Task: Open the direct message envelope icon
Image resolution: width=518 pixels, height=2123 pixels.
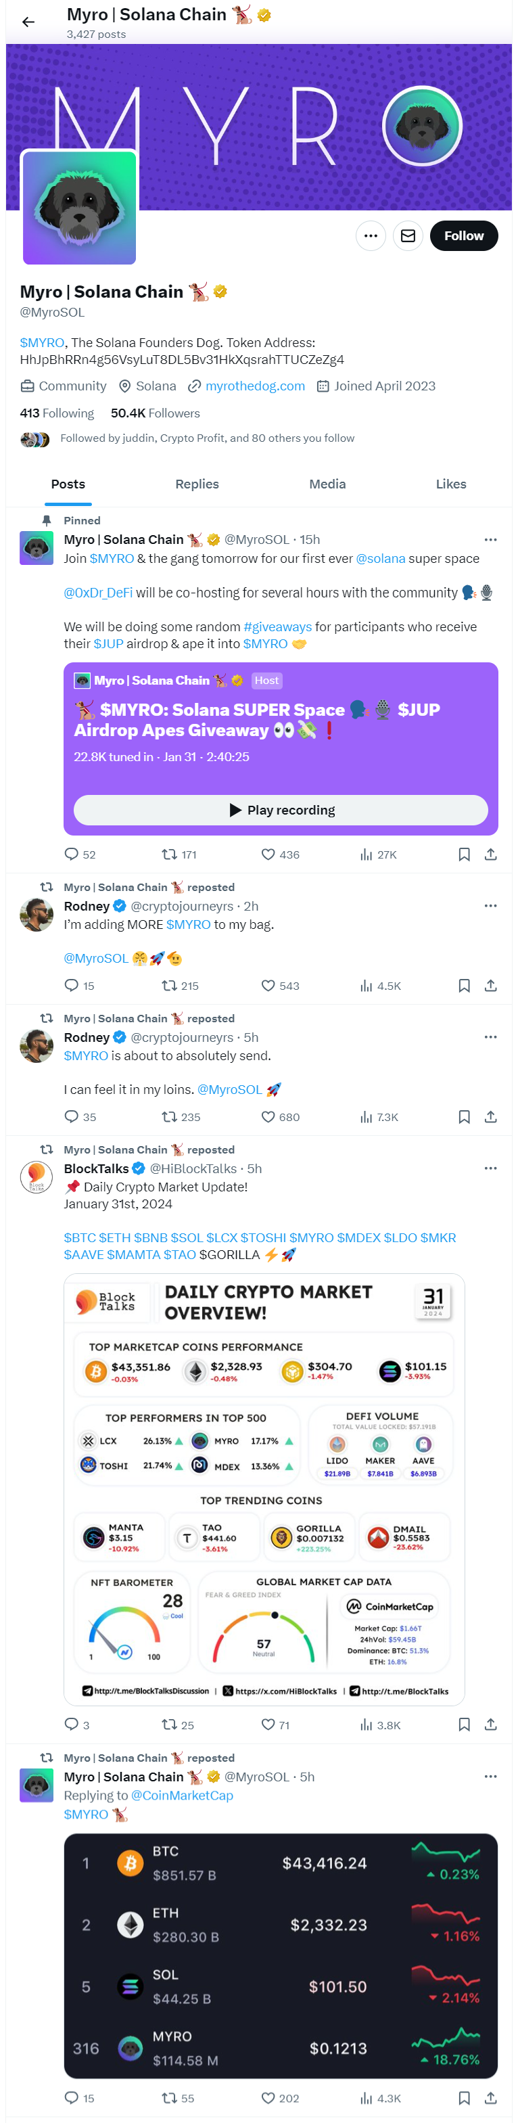Action: pyautogui.click(x=408, y=235)
